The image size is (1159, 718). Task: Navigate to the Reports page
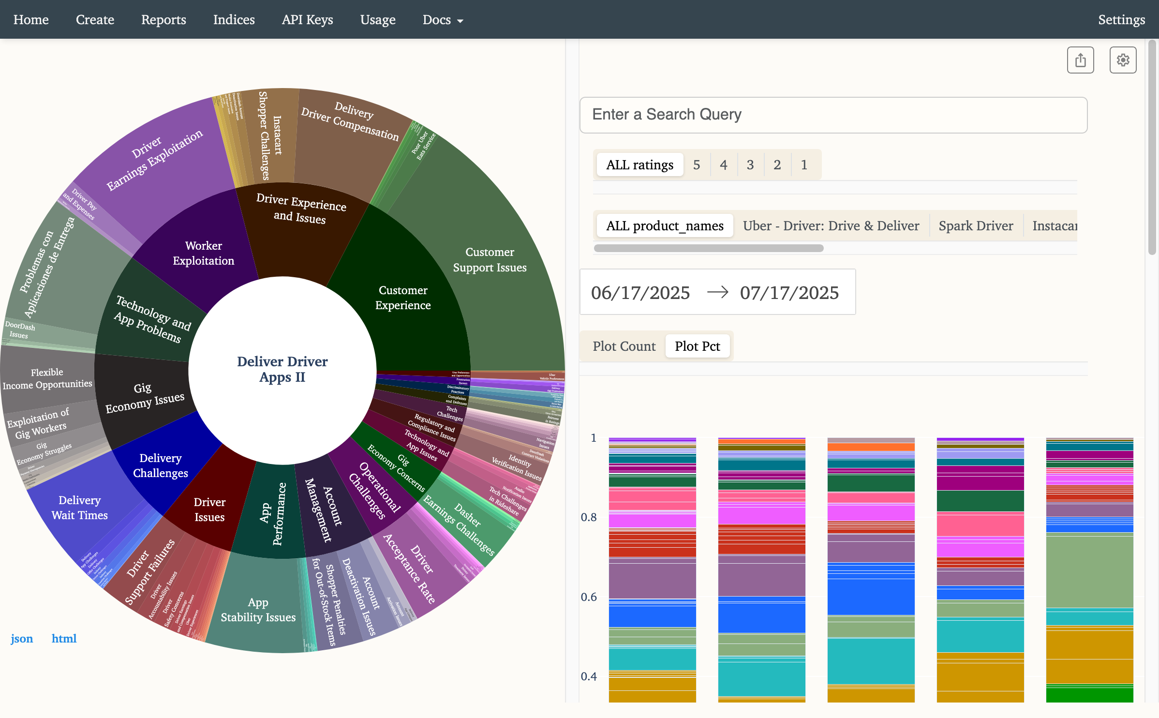(163, 20)
